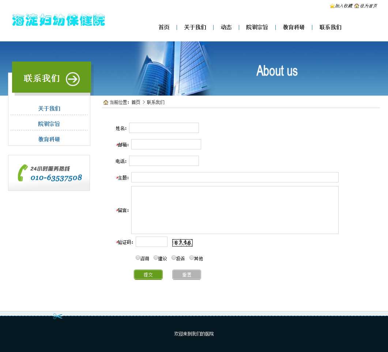Click the house icon for 设为首页
This screenshot has width=388, height=352.
click(357, 6)
